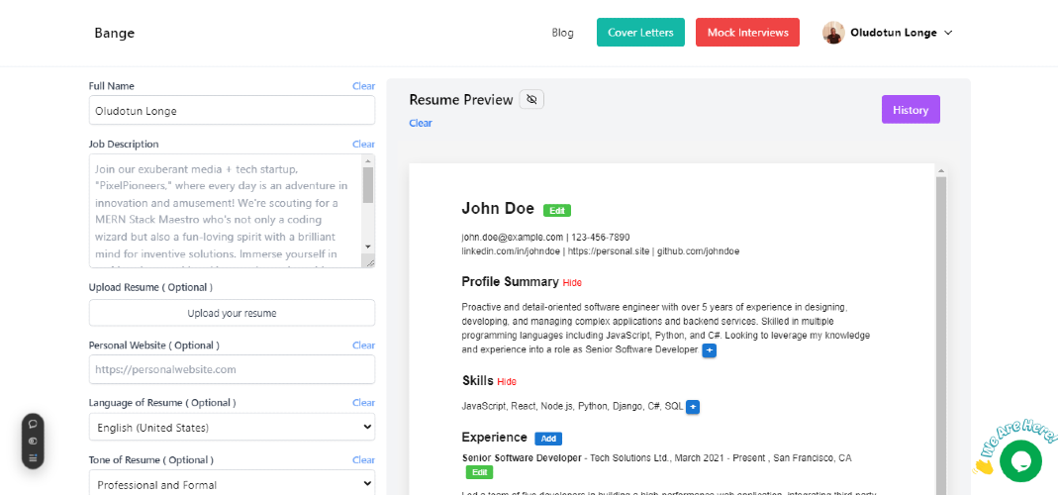Toggle resume preview visibility eye icon
1058x495 pixels.
pos(531,99)
